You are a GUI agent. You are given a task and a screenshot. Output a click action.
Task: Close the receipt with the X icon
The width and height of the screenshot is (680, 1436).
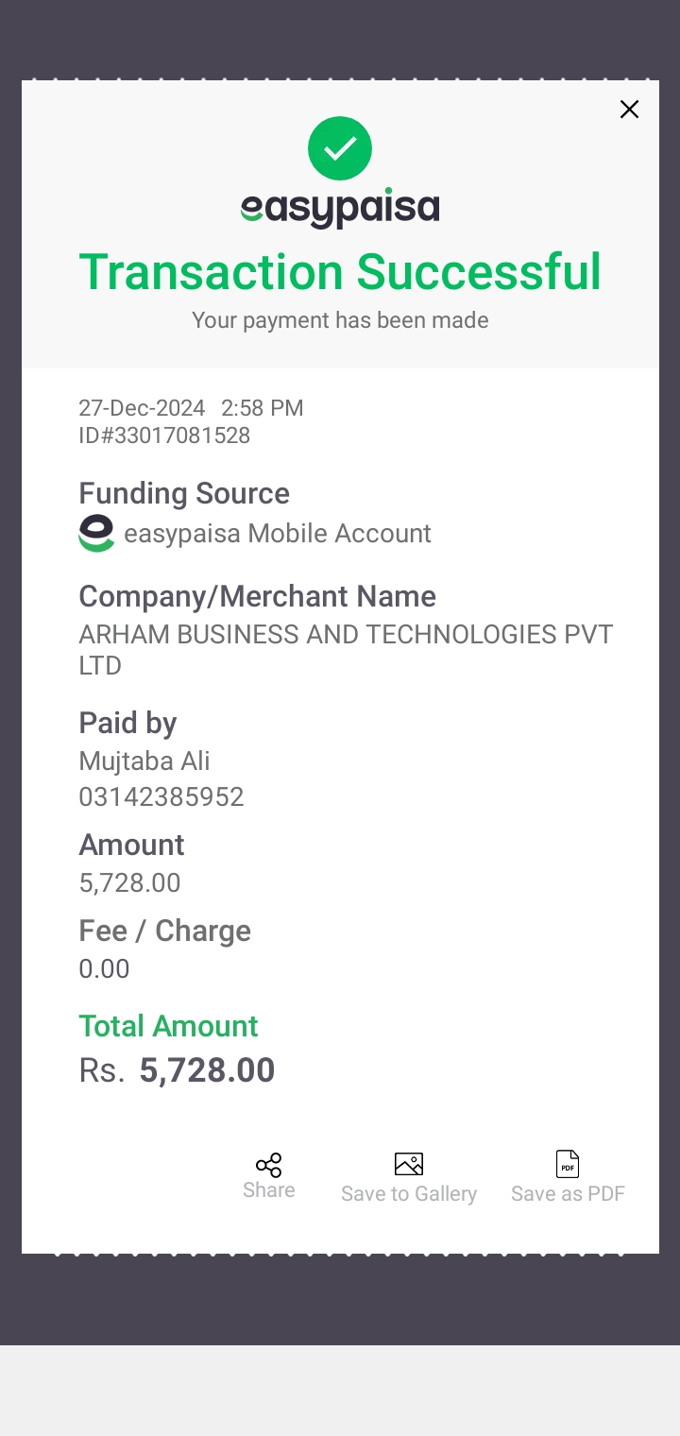click(x=629, y=110)
